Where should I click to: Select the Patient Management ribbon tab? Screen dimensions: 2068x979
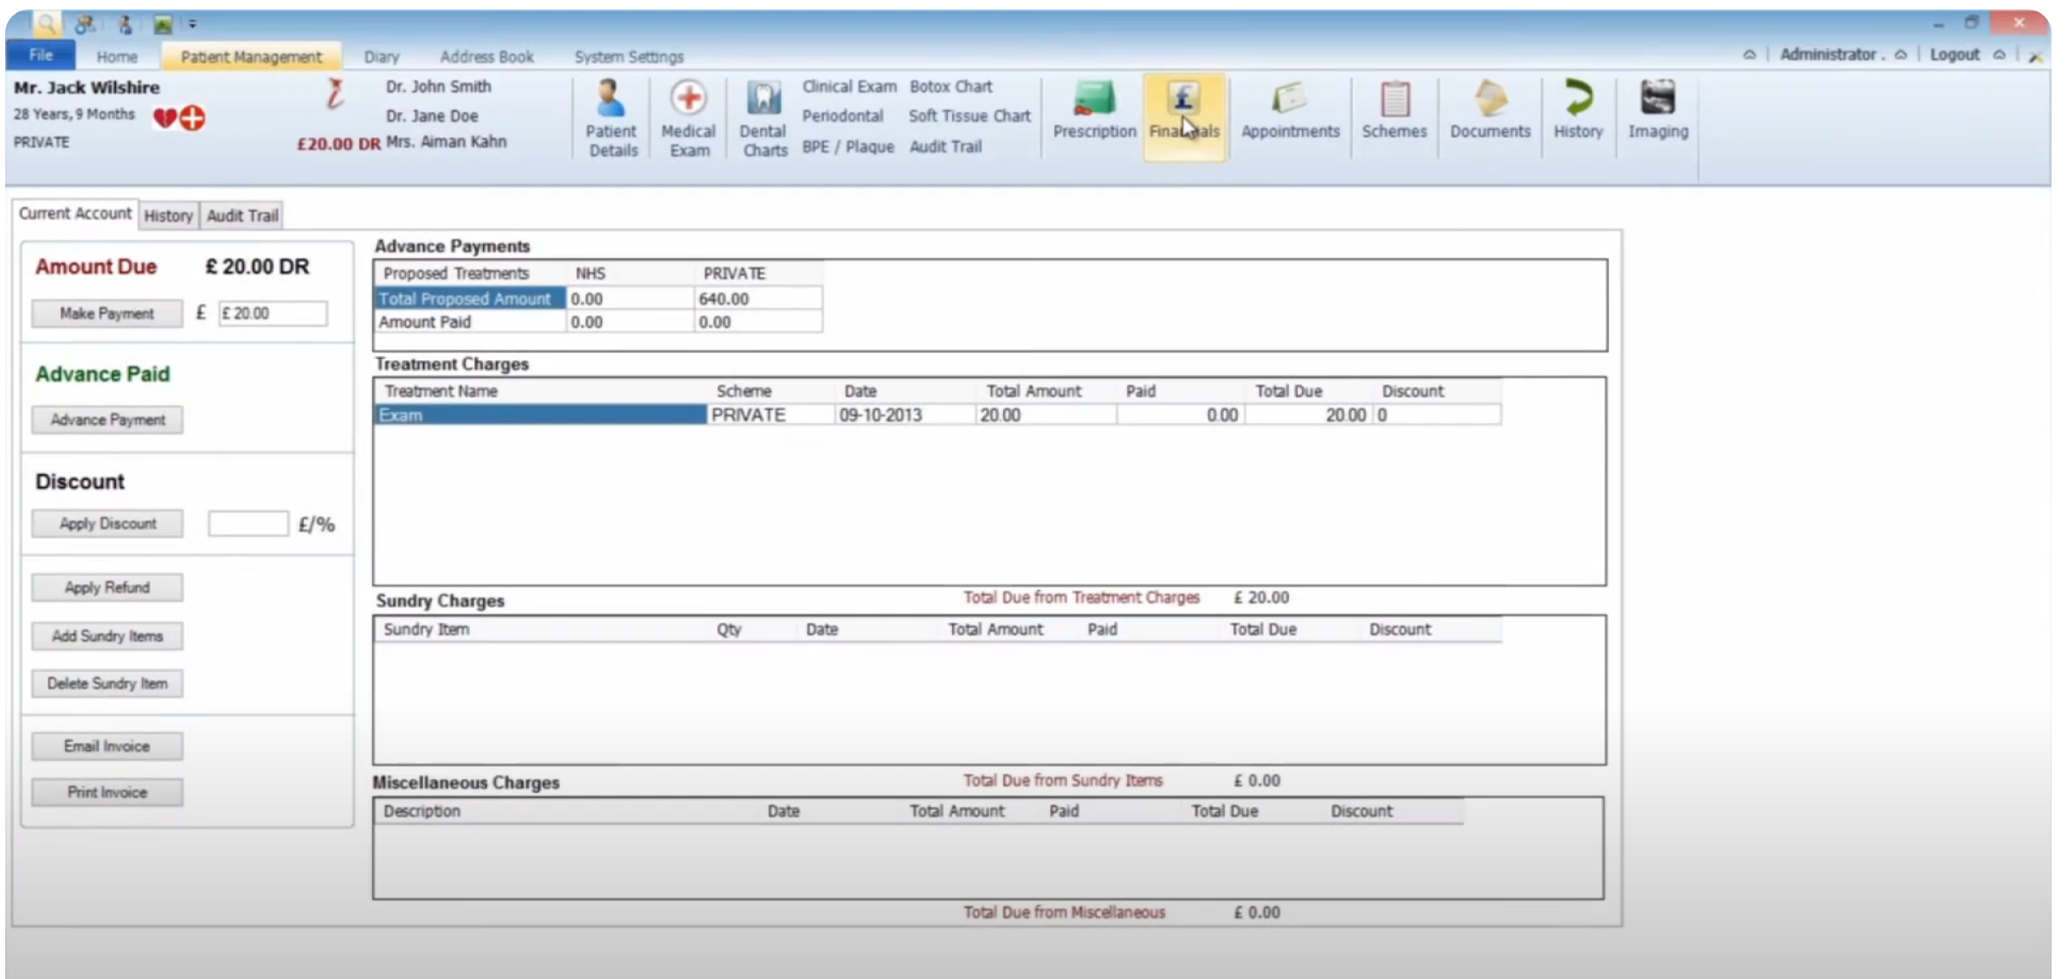(x=250, y=56)
